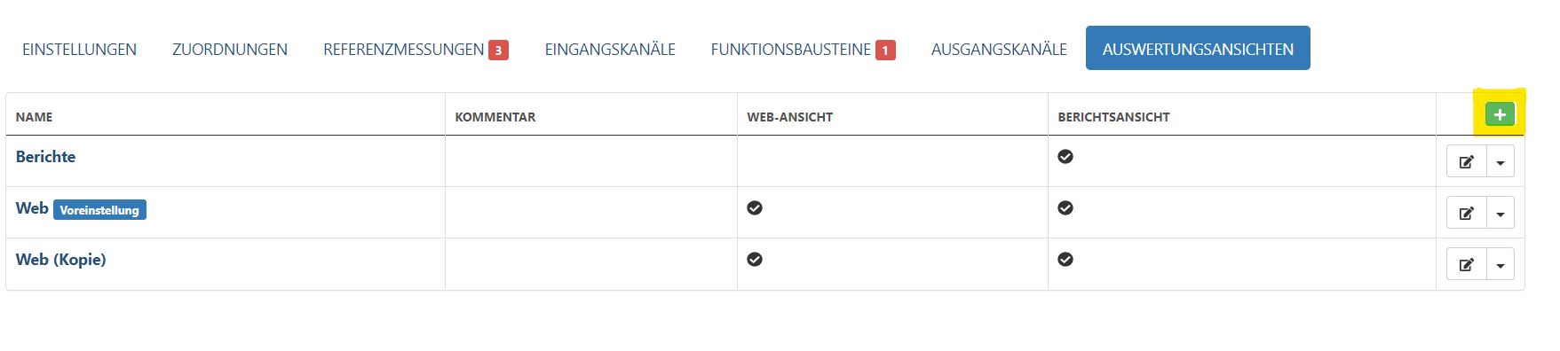Click the green plus add-view button
The image size is (1560, 351).
click(1500, 114)
